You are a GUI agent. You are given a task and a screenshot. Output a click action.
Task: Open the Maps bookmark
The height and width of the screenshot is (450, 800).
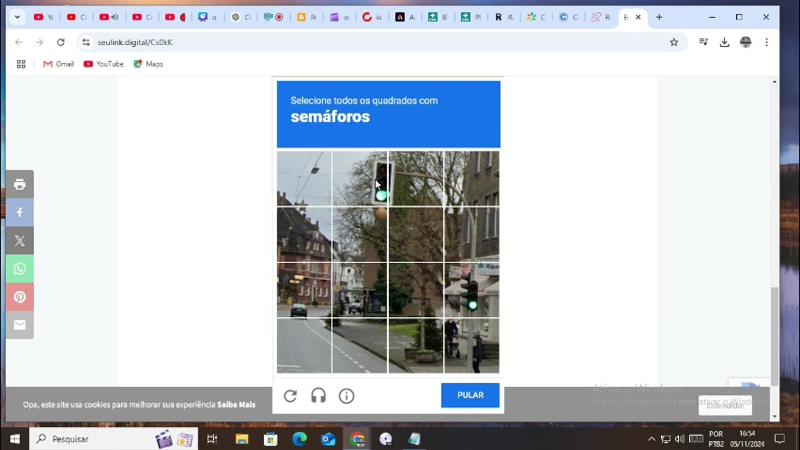tap(148, 64)
